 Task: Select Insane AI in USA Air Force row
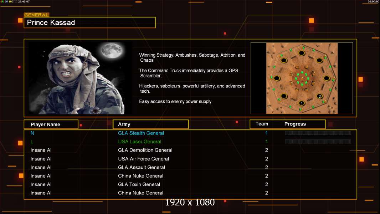pyautogui.click(x=41, y=159)
